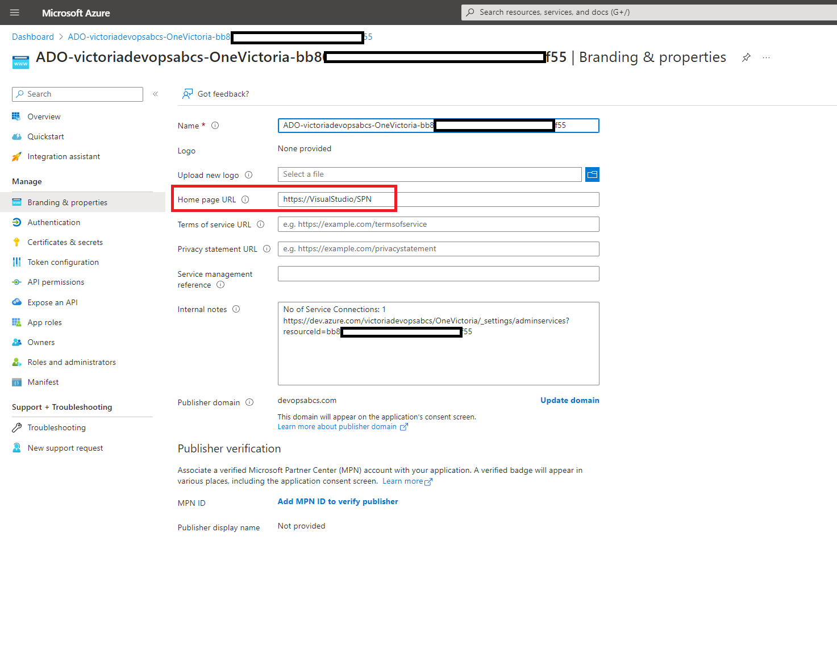Click the Manifest icon in the sidebar
Screen dimensions: 837x661
coord(16,382)
